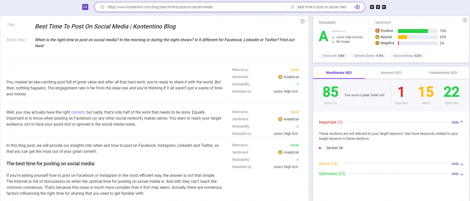Click the 85 Score (%) value

pyautogui.click(x=331, y=92)
